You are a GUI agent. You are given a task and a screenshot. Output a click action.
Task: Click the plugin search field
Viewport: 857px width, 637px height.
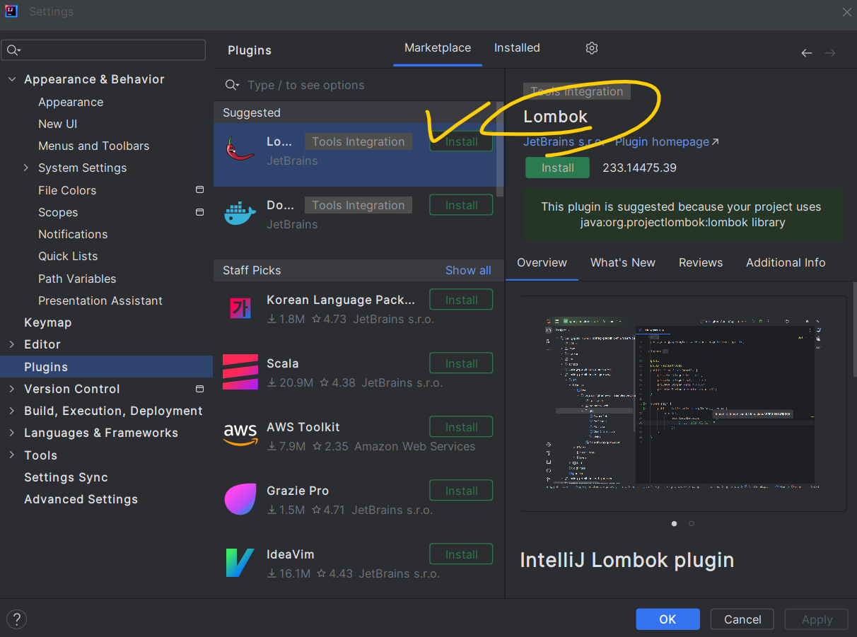[x=359, y=85]
